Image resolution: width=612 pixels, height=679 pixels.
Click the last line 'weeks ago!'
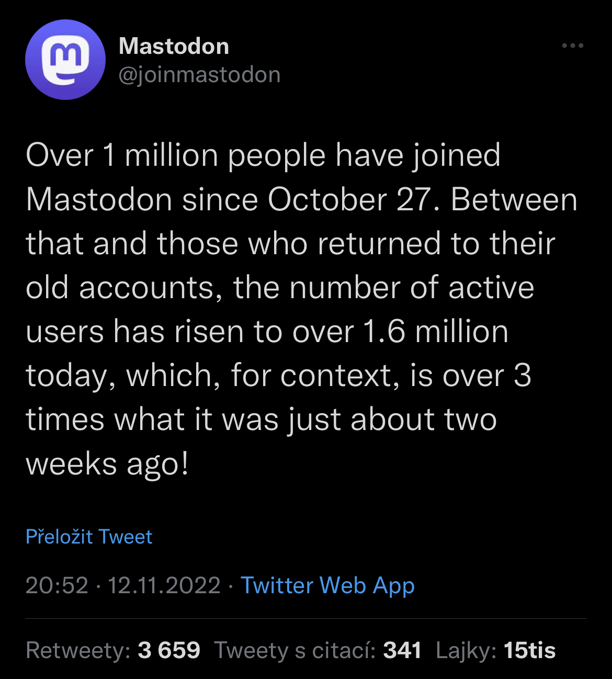pos(107,465)
